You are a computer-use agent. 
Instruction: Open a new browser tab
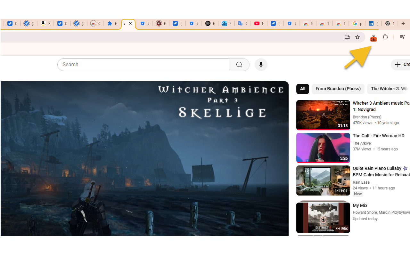click(403, 23)
